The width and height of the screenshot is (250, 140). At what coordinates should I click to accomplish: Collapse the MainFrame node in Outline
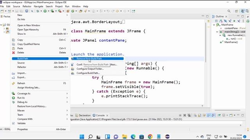[x=214, y=25]
